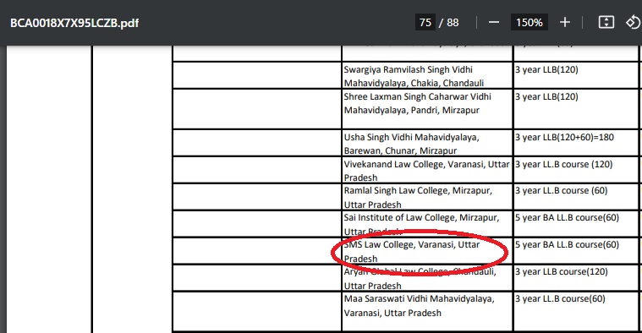The height and width of the screenshot is (333, 642).
Task: Click 3 year LLB(120) in Swargiya row
Action: point(546,69)
